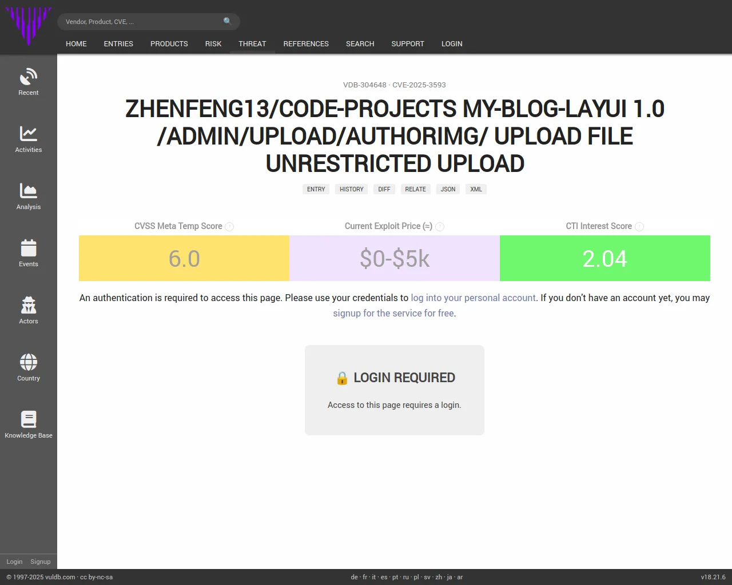Click the CVSS Meta Temp Score info icon

click(x=229, y=227)
